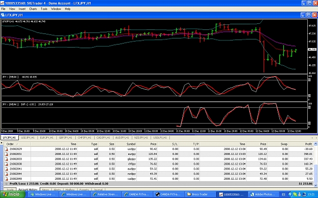Switch to the AUDJPY,H1 chart tab

point(122,138)
